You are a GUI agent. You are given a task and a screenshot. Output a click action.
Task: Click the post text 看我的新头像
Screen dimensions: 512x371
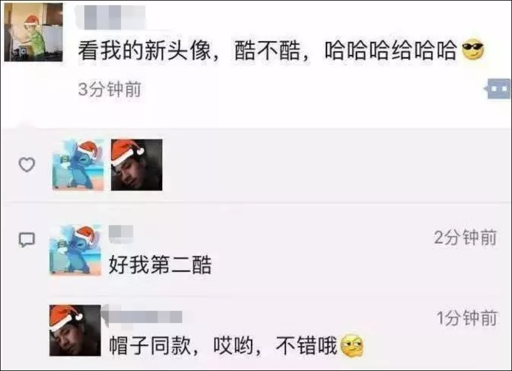point(145,51)
